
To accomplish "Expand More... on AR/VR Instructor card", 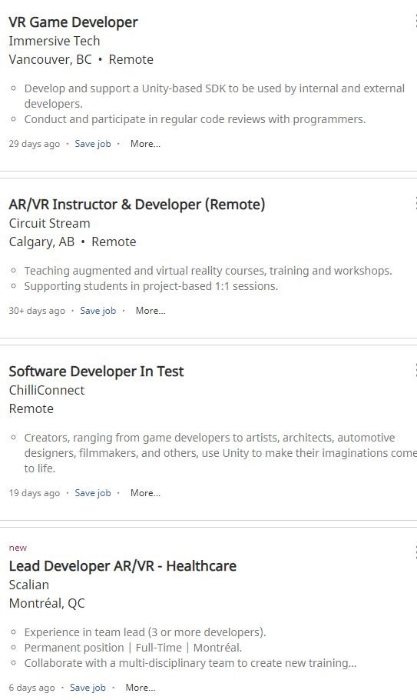I will point(151,311).
